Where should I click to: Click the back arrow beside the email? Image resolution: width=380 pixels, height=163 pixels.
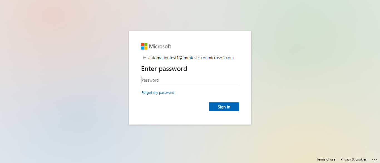144,58
